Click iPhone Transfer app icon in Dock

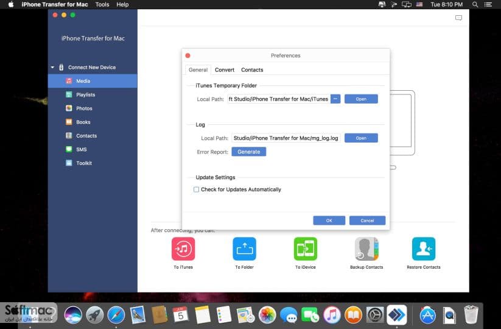(x=396, y=315)
